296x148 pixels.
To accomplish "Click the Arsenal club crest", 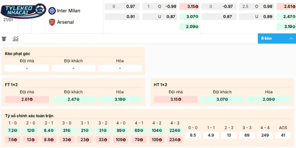I will coord(52,22).
